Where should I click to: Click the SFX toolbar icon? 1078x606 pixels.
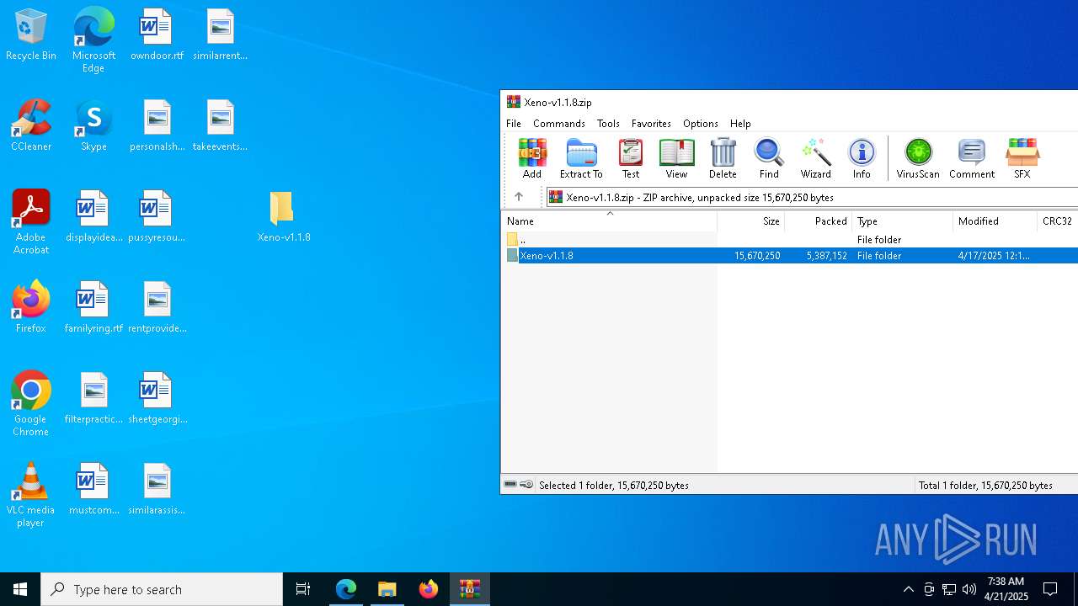pyautogui.click(x=1022, y=158)
